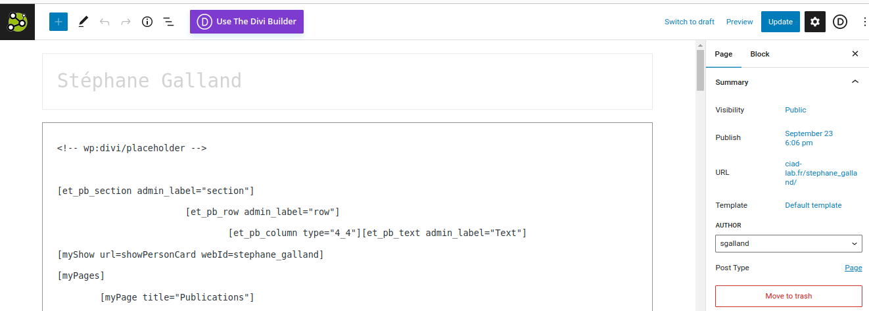
Task: Click the wp:divi/placeholder comment line
Action: click(132, 148)
